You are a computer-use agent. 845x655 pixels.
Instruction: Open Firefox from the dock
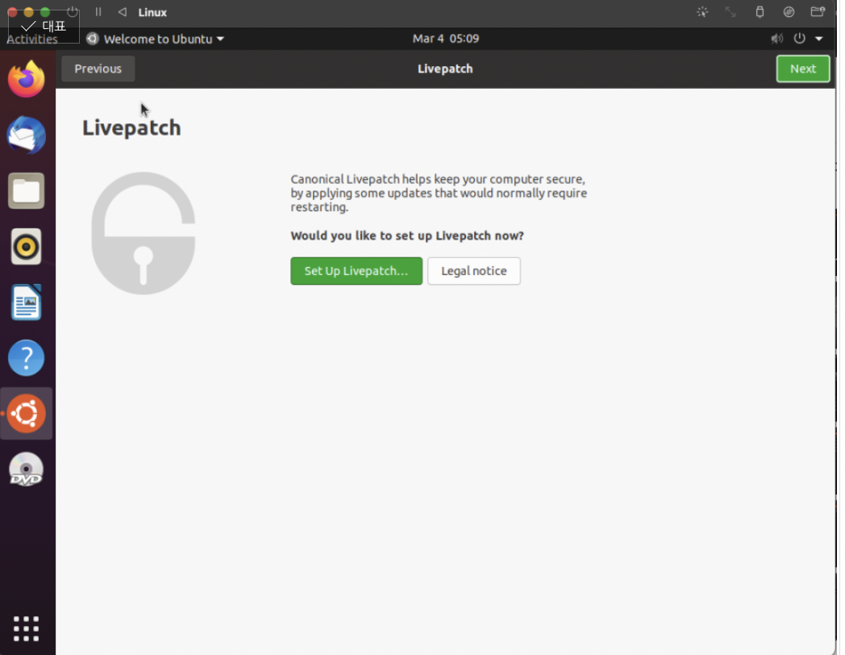tap(26, 79)
